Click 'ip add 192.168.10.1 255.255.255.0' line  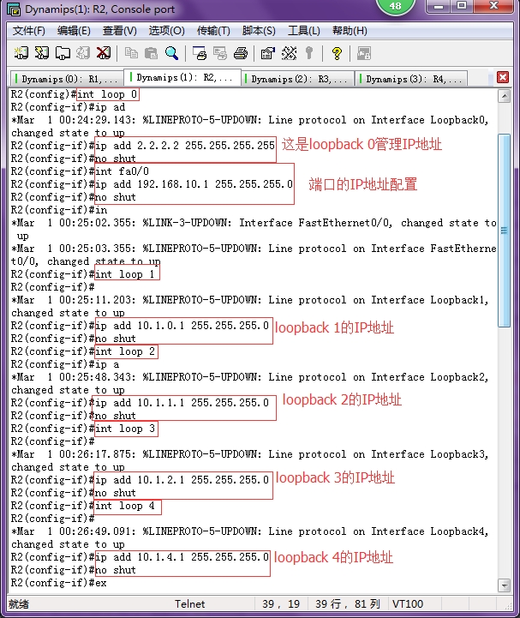pos(194,184)
